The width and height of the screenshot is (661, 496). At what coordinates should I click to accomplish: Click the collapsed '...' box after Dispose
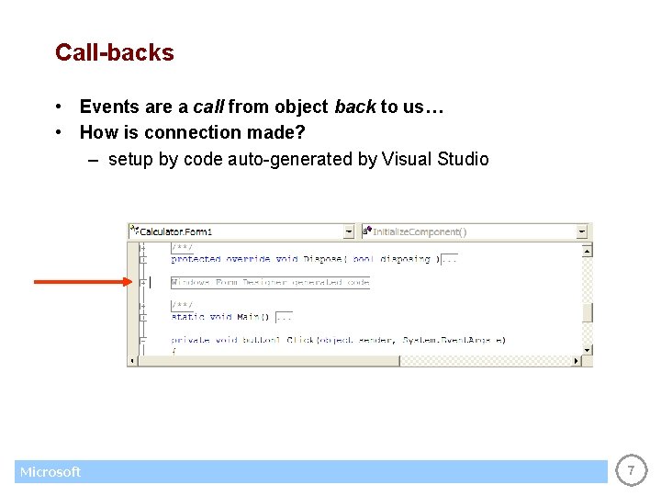pyautogui.click(x=449, y=259)
